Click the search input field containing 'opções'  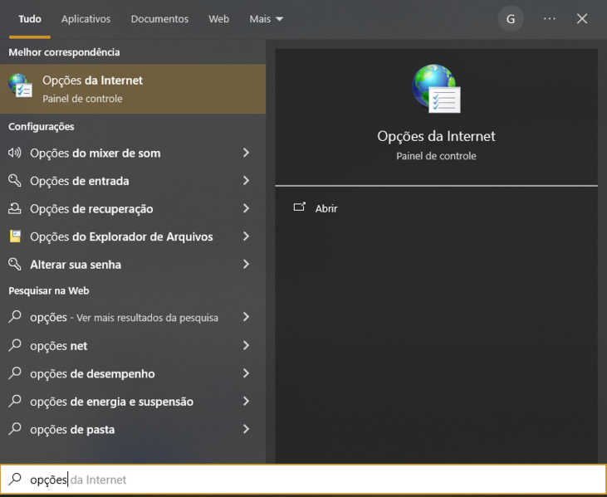tap(304, 480)
